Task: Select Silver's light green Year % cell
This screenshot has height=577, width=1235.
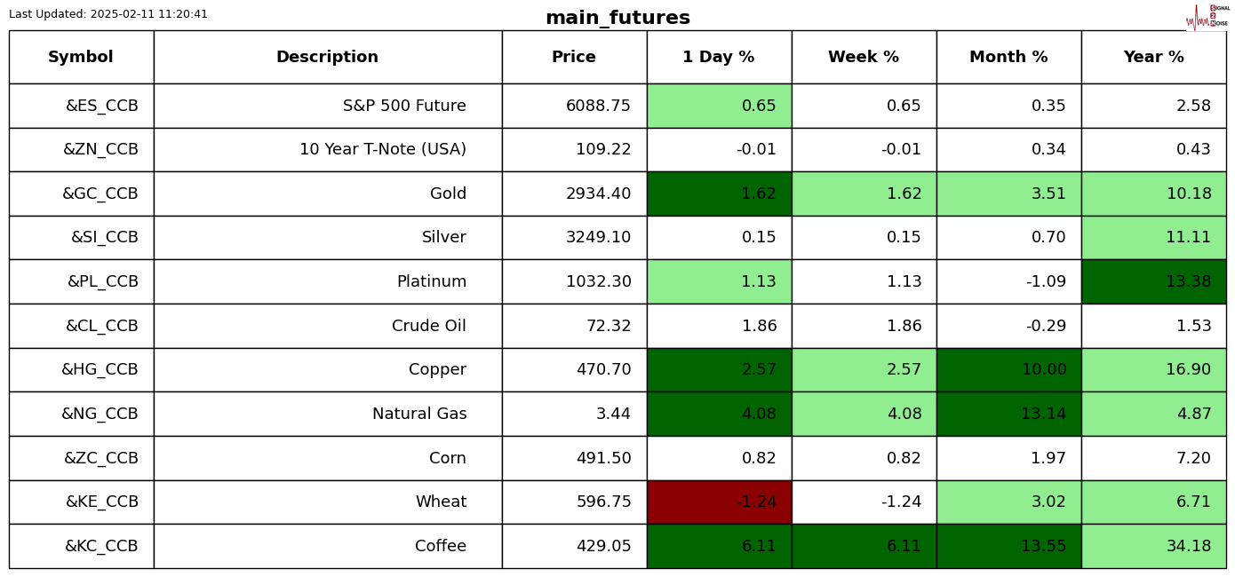Action: pos(1153,238)
